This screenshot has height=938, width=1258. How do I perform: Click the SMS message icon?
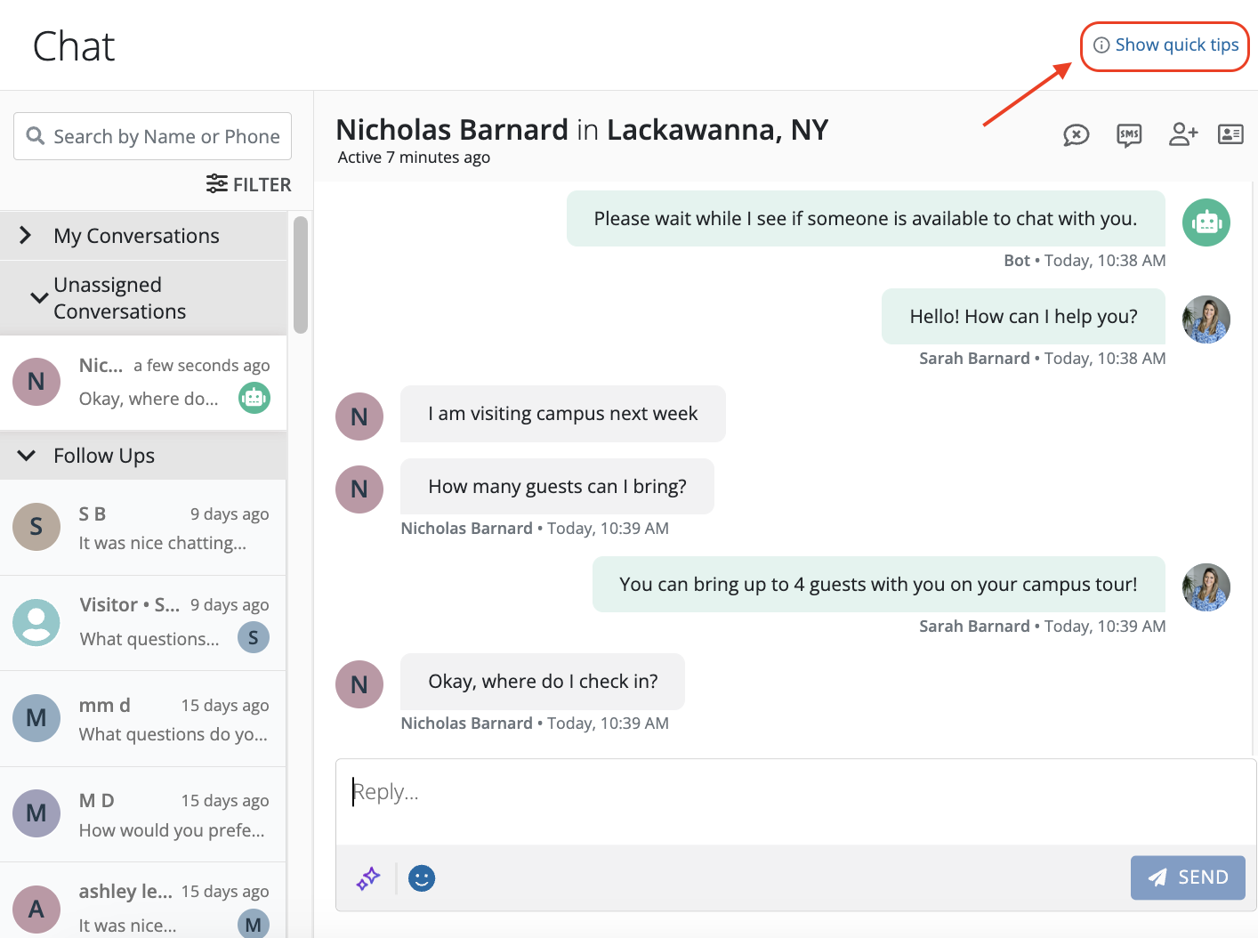pos(1129,135)
